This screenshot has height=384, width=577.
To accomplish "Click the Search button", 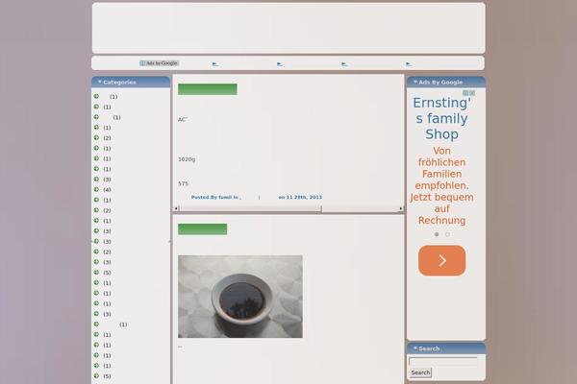I will [x=420, y=372].
